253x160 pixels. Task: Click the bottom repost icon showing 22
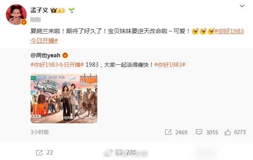pos(39,152)
